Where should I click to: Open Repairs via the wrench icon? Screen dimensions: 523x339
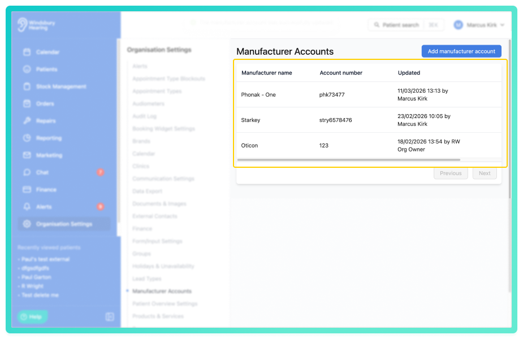point(27,121)
